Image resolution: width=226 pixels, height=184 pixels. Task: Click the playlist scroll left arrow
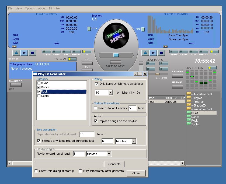[x=10, y=163]
